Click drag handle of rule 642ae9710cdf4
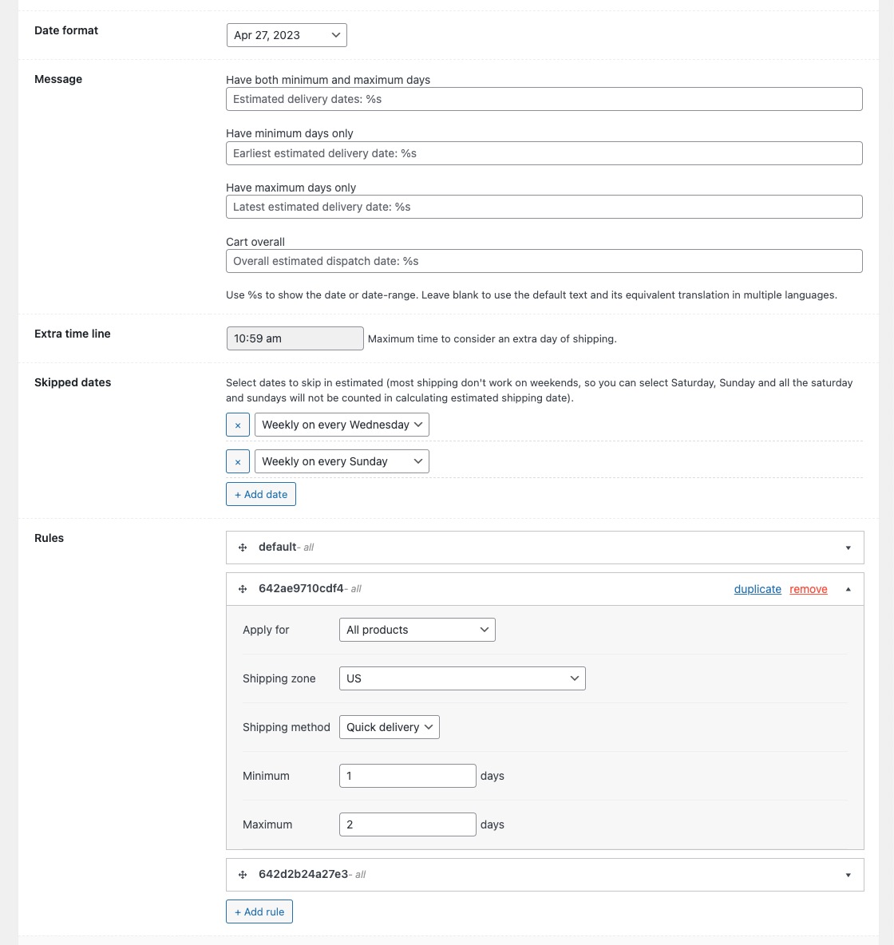The width and height of the screenshot is (894, 945). [x=243, y=589]
